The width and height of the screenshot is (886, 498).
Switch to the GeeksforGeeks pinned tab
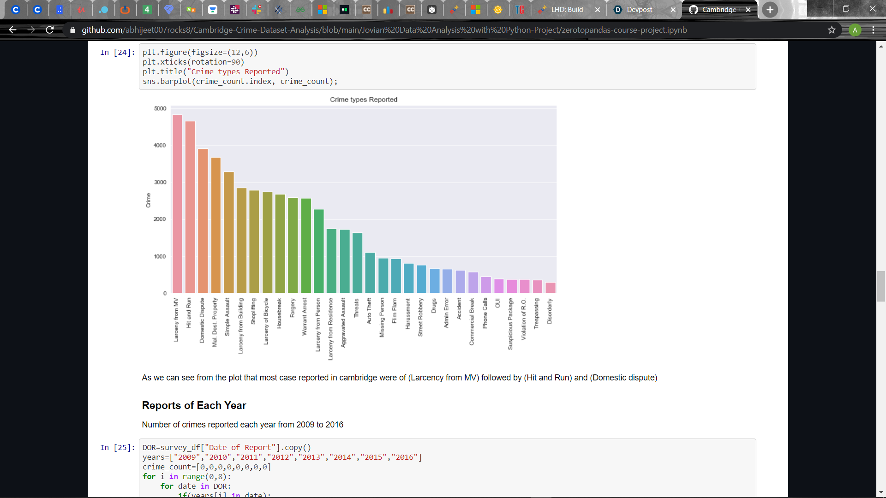pyautogui.click(x=300, y=10)
